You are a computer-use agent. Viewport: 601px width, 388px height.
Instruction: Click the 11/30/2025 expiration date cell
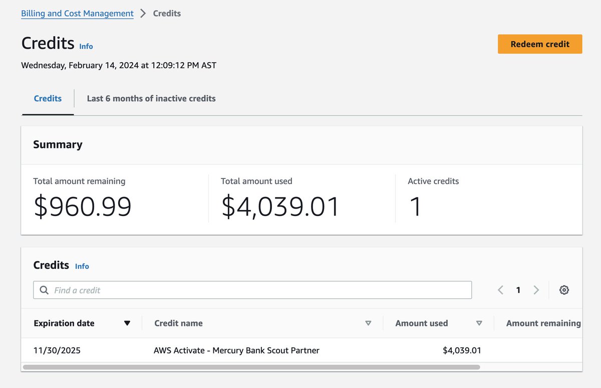(57, 350)
